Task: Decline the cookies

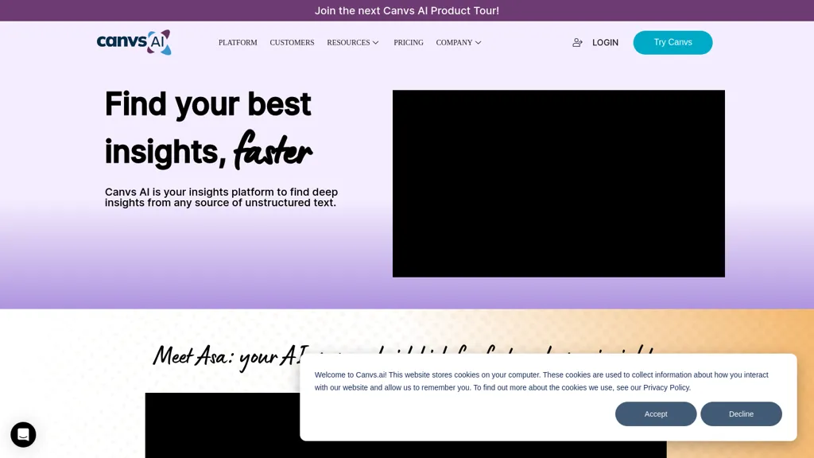Action: [741, 413]
